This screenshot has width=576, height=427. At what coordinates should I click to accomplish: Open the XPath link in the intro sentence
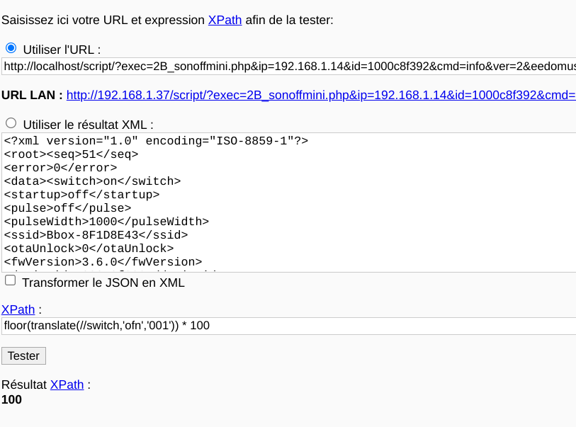coord(225,20)
